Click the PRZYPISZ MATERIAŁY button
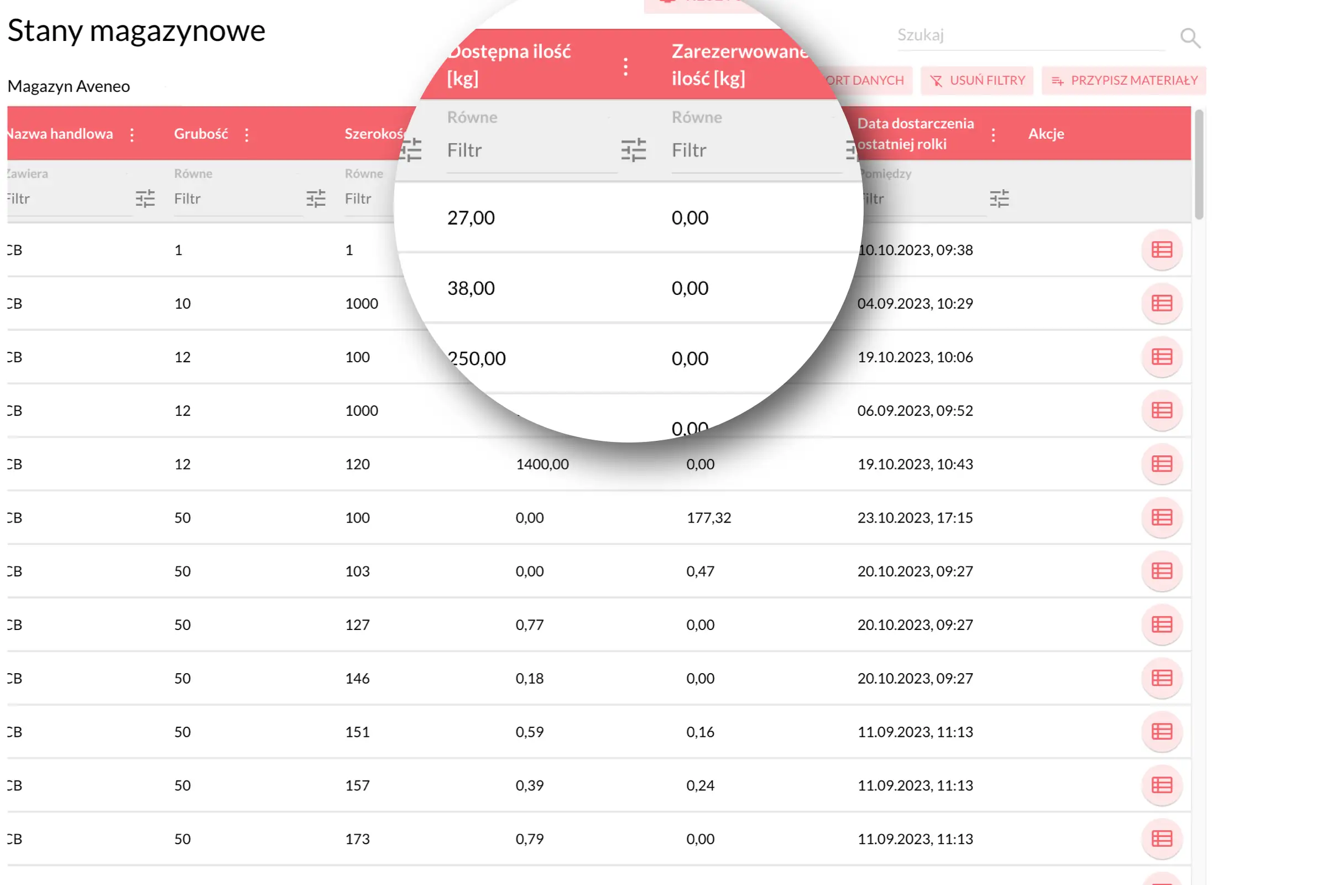This screenshot has width=1327, height=885. (1124, 81)
